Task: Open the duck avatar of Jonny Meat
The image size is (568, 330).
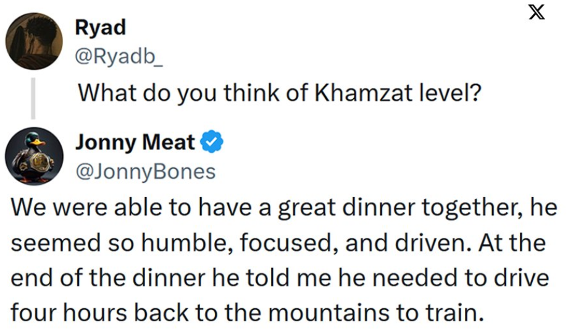Action: click(x=34, y=156)
